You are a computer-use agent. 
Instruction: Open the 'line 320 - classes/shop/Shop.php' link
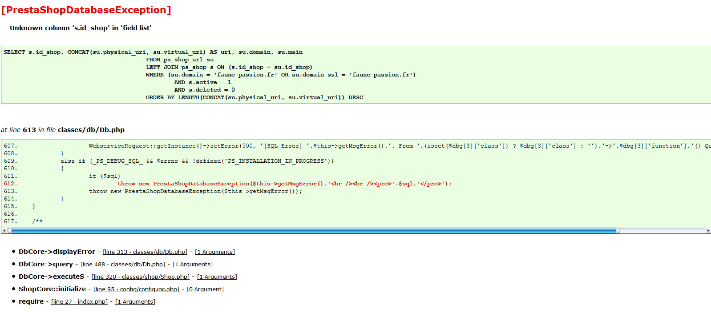point(141,277)
